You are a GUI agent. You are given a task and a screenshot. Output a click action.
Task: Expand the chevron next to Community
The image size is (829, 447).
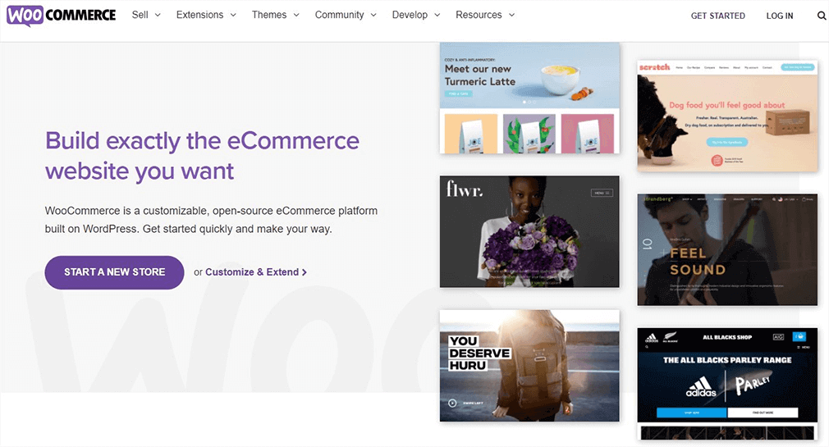pos(373,16)
